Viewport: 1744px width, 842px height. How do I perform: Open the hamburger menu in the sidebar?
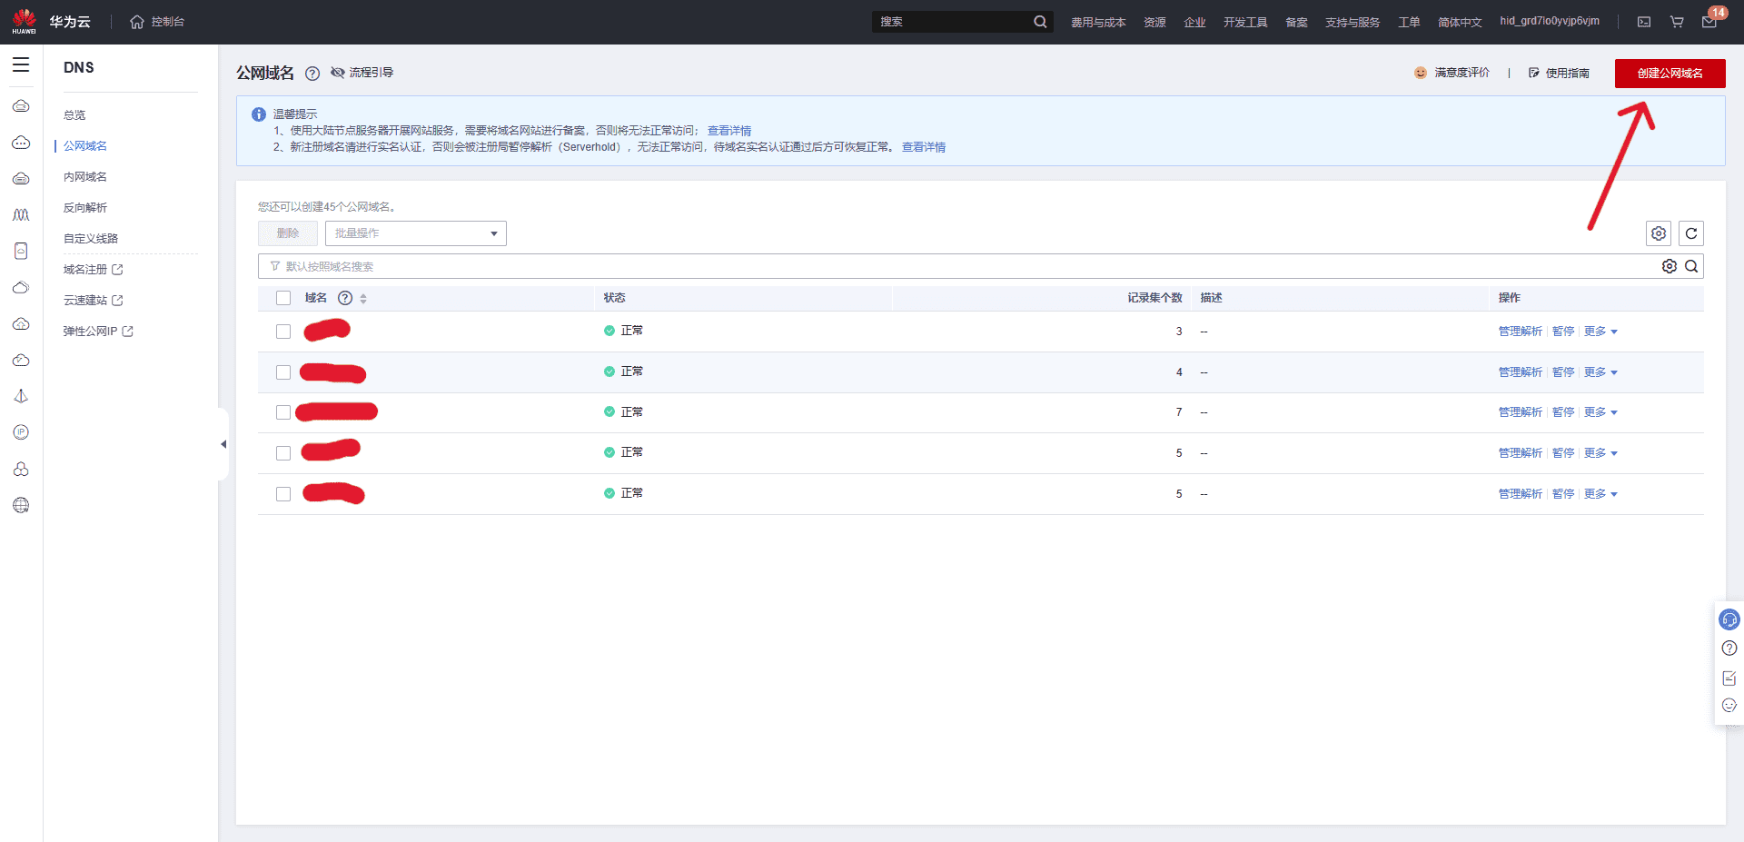[x=21, y=65]
